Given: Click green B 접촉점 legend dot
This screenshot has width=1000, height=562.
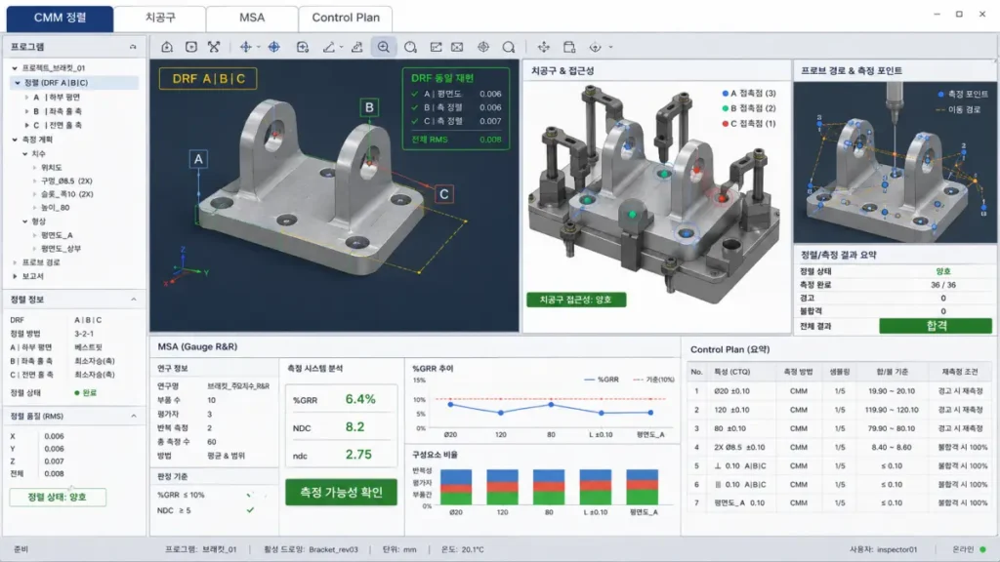Looking at the screenshot, I should pyautogui.click(x=726, y=108).
